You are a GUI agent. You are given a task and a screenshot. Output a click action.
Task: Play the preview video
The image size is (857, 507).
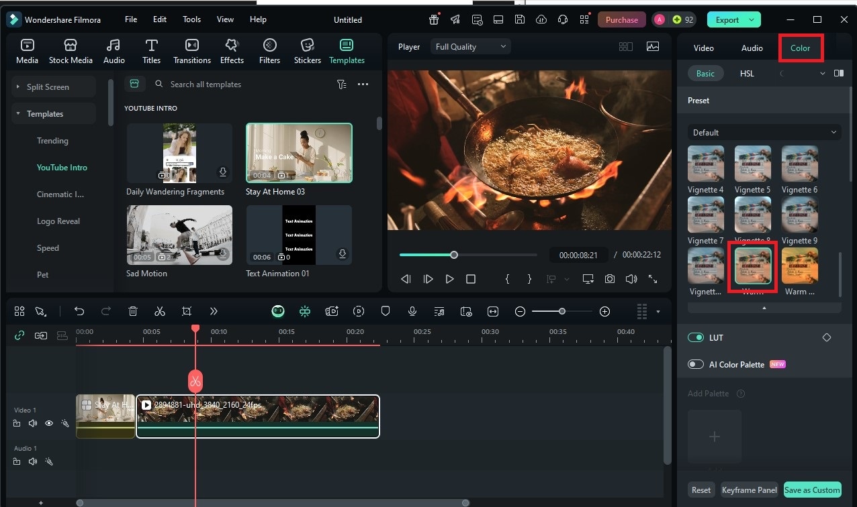pyautogui.click(x=449, y=279)
